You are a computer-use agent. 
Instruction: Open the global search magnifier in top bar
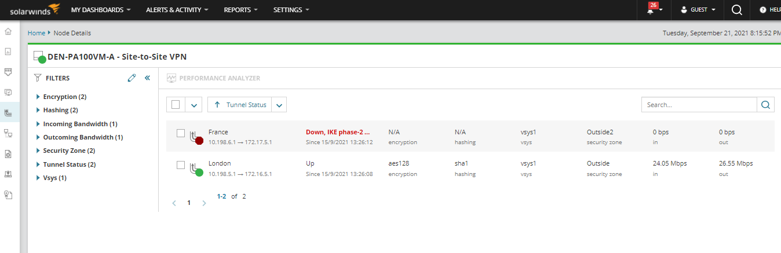(737, 10)
